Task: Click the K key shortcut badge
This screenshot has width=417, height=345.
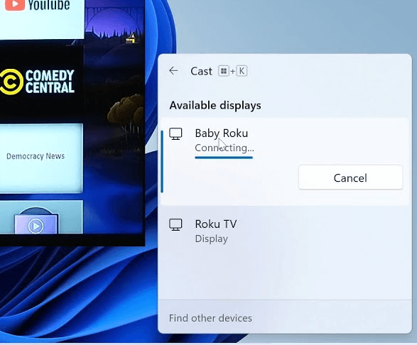Action: [242, 71]
